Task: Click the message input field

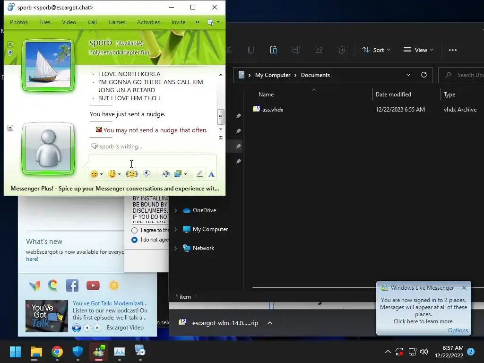Action: [153, 161]
